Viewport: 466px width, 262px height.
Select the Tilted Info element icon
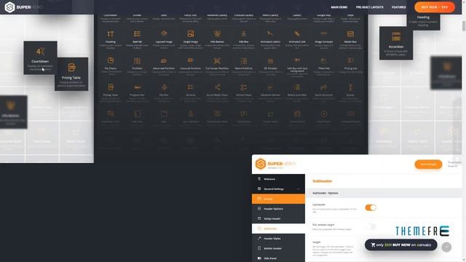pos(323,60)
